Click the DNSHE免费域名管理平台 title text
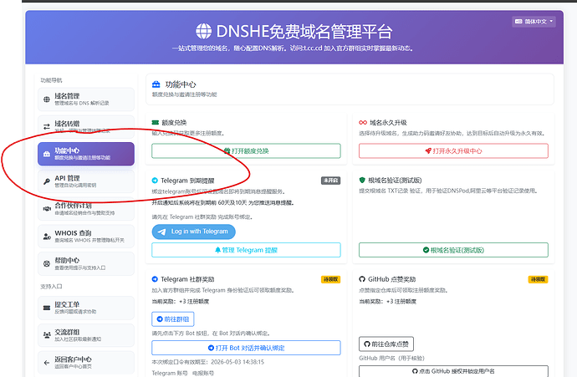 pos(304,31)
